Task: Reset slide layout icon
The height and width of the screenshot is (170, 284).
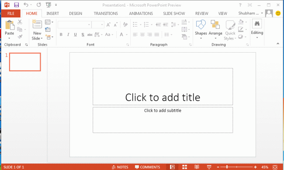Action: (48, 30)
